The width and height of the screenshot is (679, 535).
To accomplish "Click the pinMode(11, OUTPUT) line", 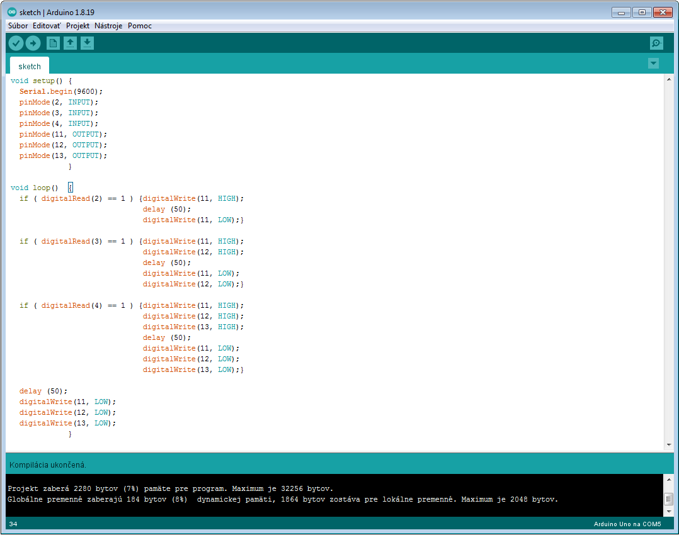I will tap(63, 134).
